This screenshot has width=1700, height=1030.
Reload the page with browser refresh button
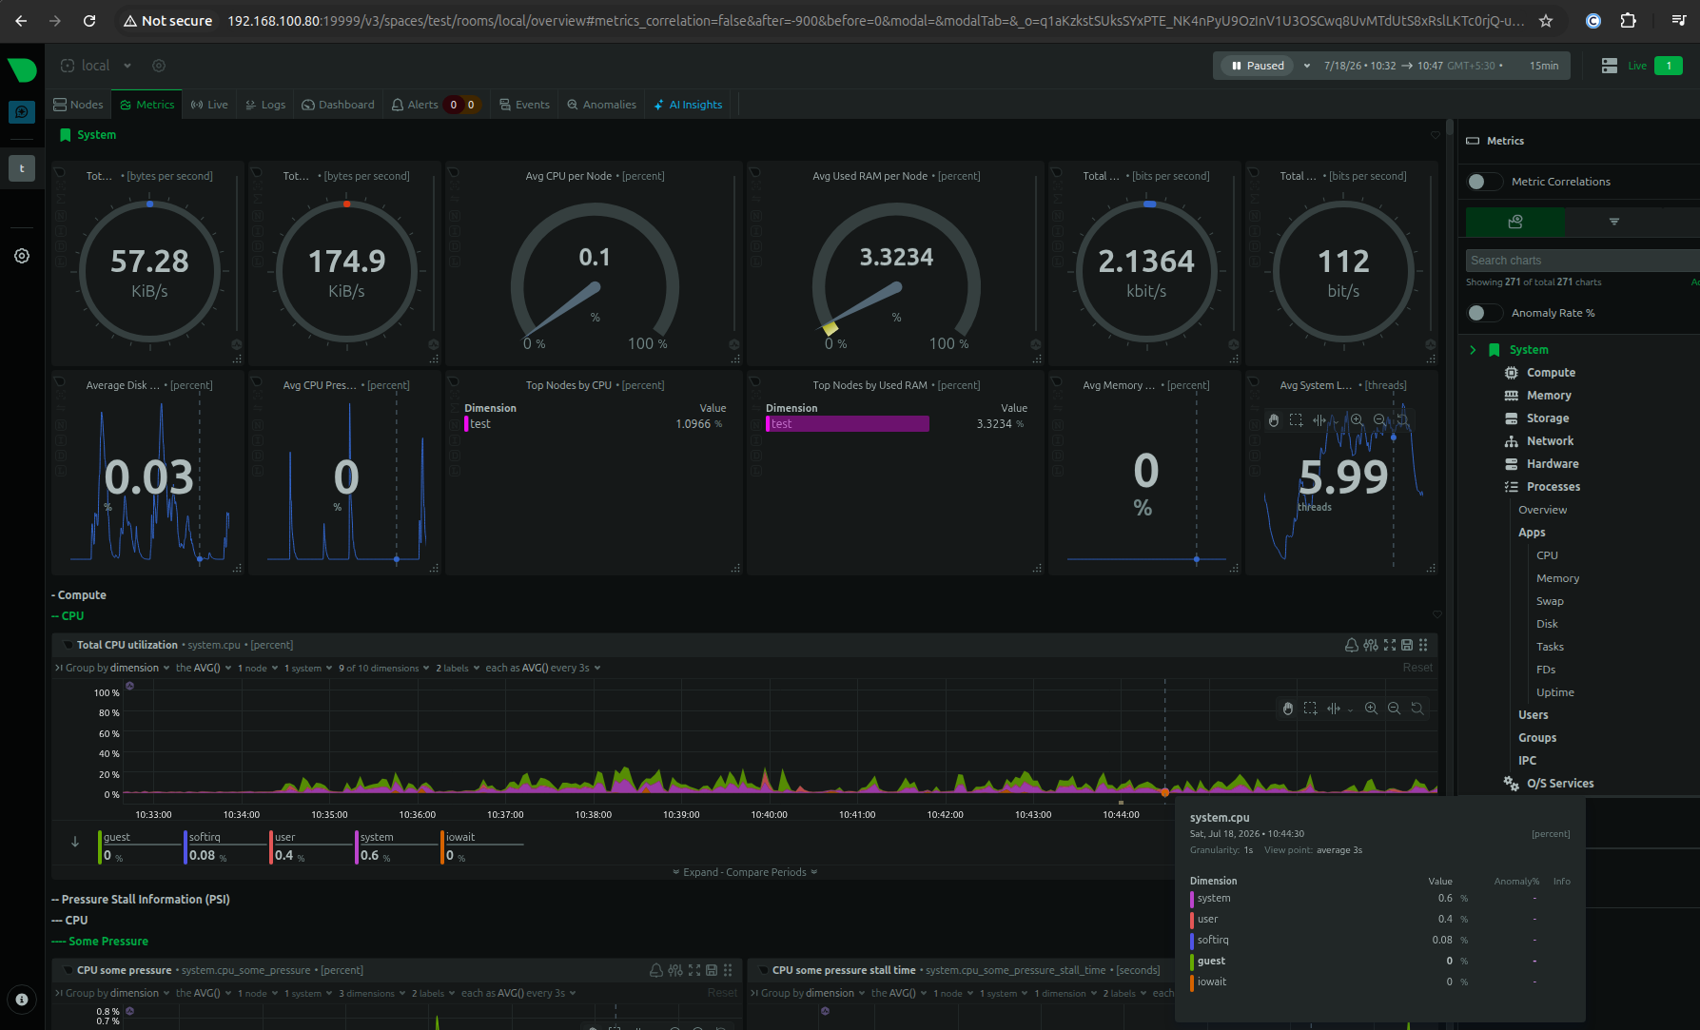[88, 21]
